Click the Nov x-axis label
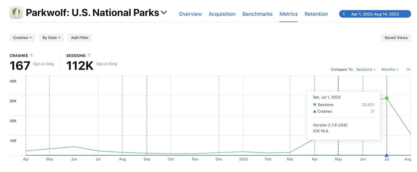Image resolution: width=417 pixels, height=172 pixels. pos(195,160)
